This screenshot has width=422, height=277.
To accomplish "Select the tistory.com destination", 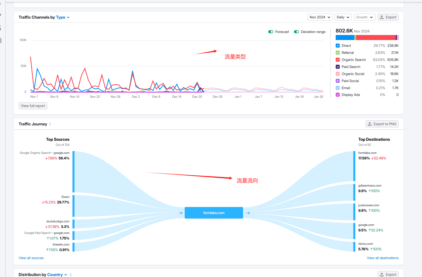I will click(366, 244).
